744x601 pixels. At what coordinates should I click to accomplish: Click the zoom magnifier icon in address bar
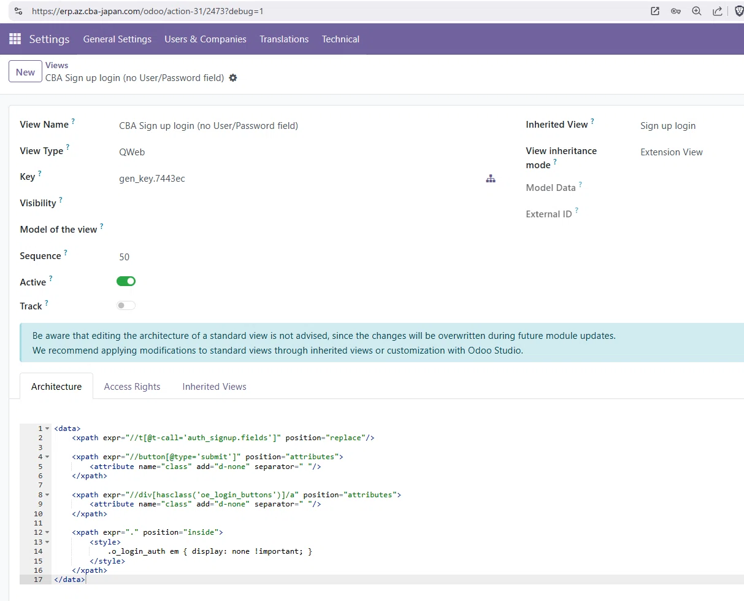(x=697, y=11)
